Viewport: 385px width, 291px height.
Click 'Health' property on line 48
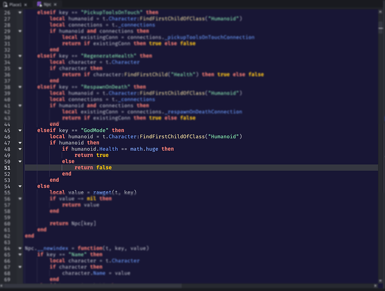pyautogui.click(x=108, y=149)
